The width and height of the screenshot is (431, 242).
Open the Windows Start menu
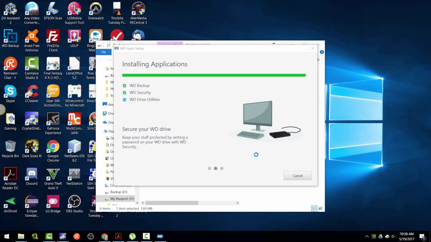click(7, 236)
